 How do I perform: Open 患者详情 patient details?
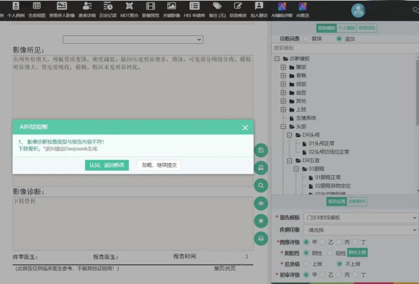[87, 9]
